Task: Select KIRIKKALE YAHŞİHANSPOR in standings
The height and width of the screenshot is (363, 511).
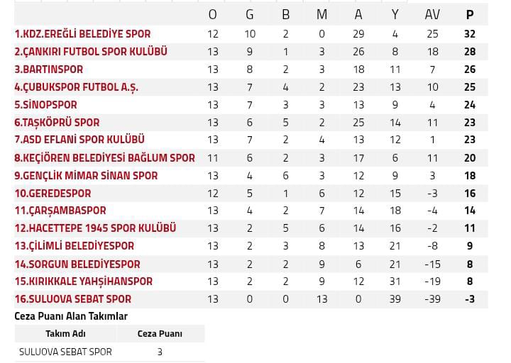Action: (84, 281)
